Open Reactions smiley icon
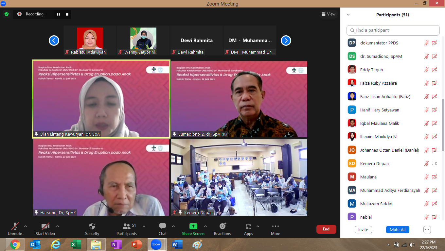Screen dimensions: 445x251 (x=222, y=226)
